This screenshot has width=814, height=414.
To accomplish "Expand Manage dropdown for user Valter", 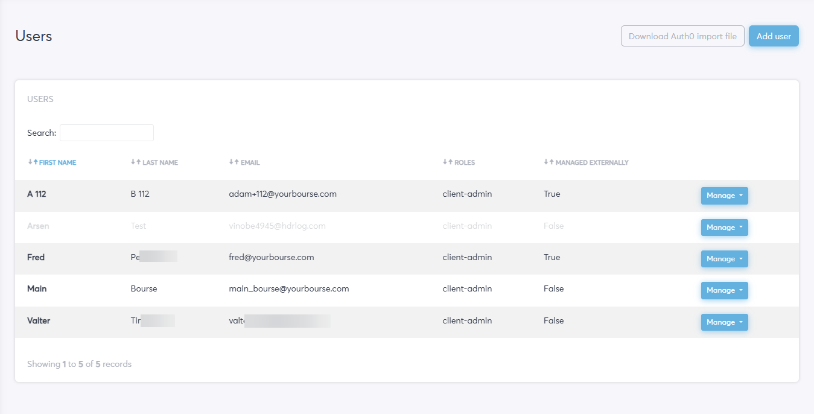I will pos(724,322).
